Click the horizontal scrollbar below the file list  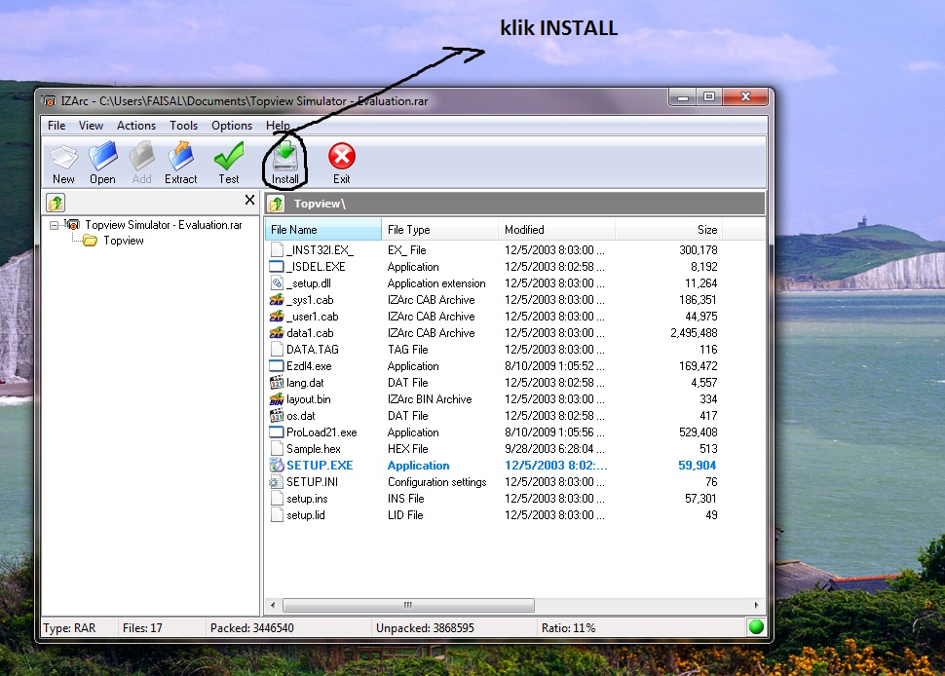tap(407, 605)
